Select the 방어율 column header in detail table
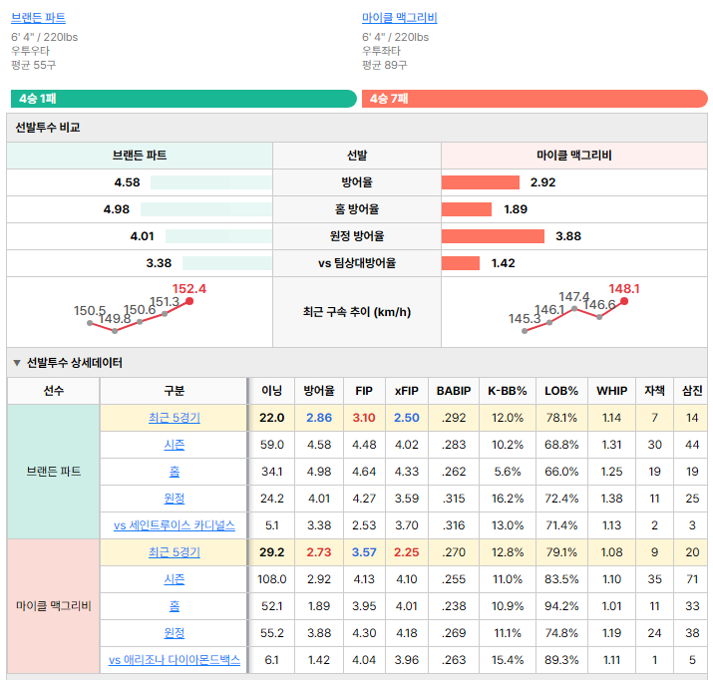 pyautogui.click(x=319, y=391)
